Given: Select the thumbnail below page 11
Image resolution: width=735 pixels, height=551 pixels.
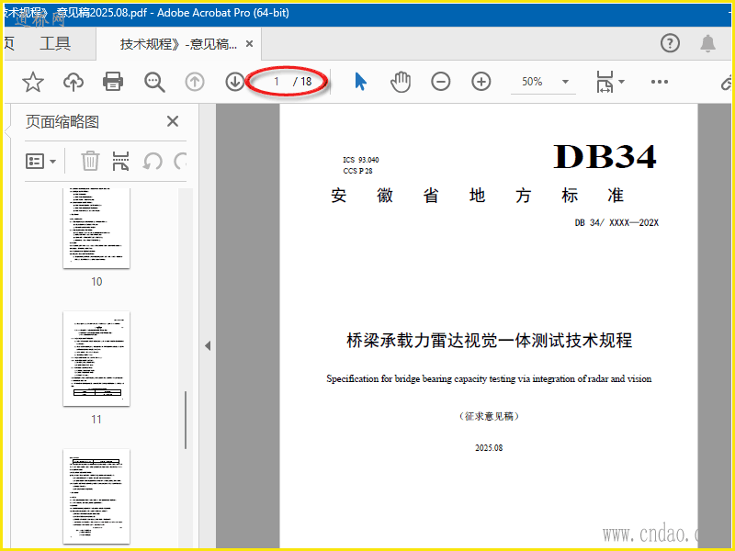Looking at the screenshot, I should click(96, 496).
